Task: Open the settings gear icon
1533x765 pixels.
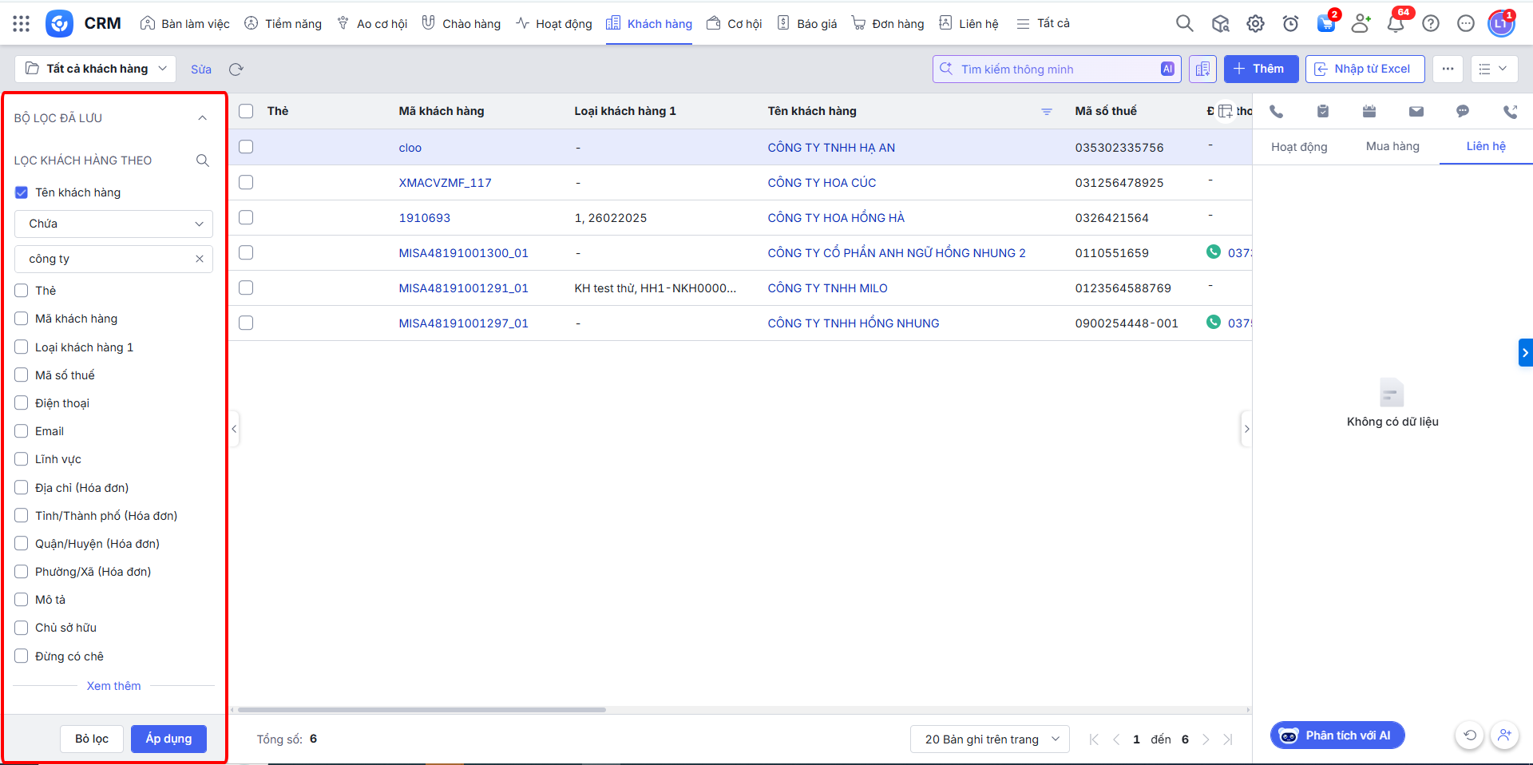Action: point(1255,24)
